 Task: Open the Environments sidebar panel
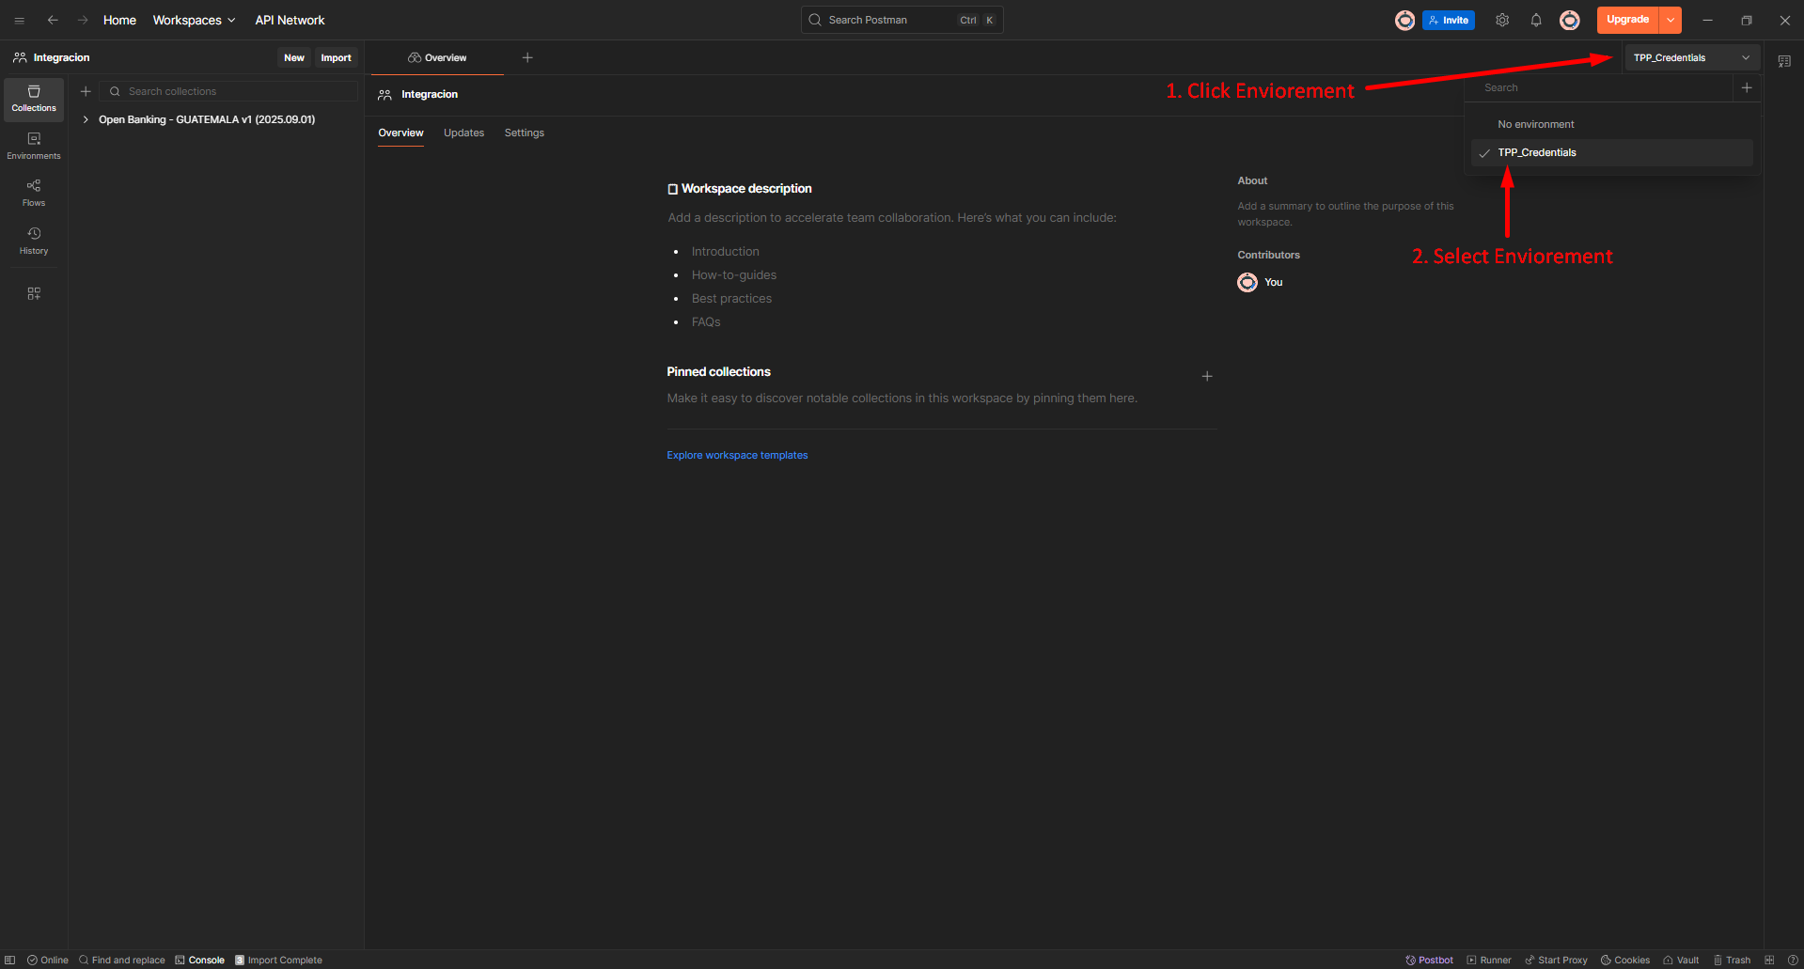(34, 146)
